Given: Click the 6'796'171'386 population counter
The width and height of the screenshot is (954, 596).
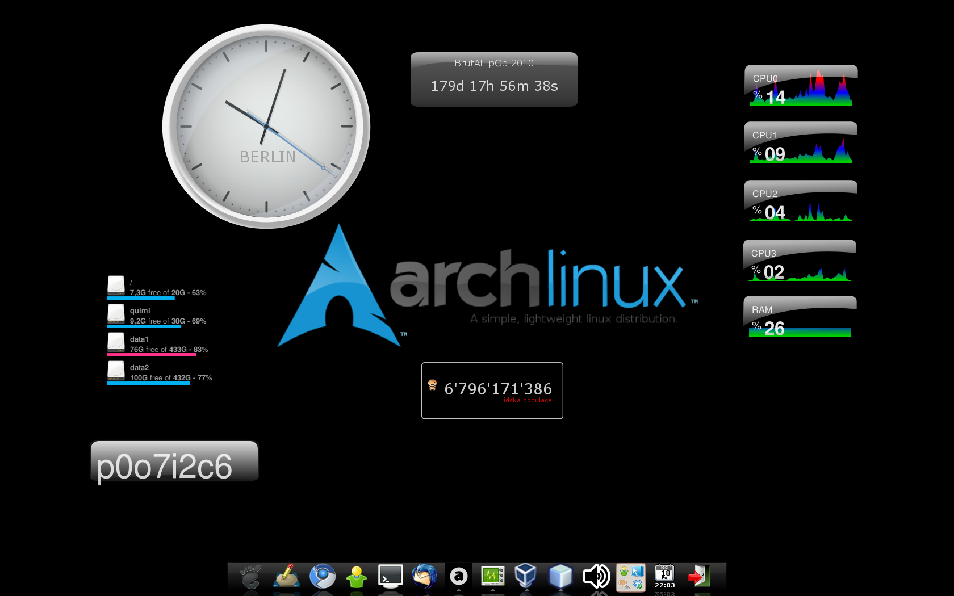Looking at the screenshot, I should (x=498, y=389).
